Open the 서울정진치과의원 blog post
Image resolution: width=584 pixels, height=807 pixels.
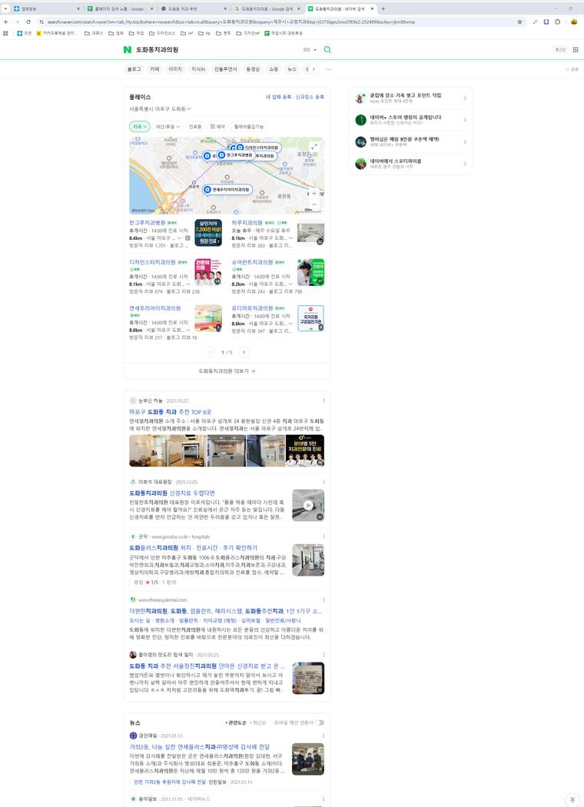click(x=207, y=666)
